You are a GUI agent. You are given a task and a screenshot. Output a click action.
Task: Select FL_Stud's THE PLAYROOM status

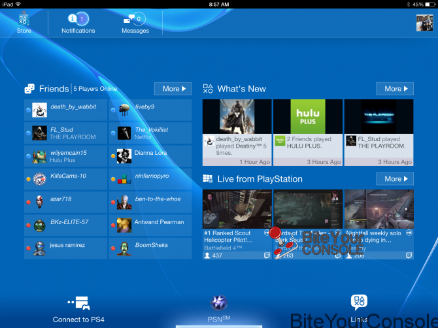pyautogui.click(x=73, y=137)
